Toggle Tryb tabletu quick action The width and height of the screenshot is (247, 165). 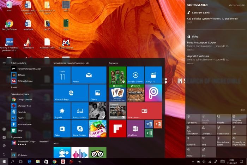[x=193, y=119]
